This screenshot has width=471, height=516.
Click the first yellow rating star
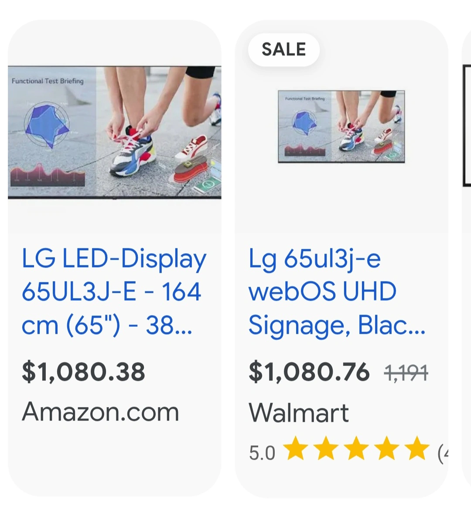coord(296,448)
